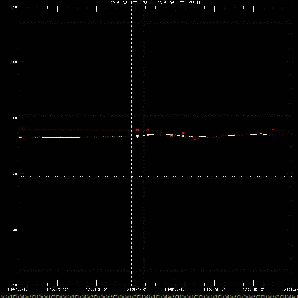Image resolution: width=298 pixels, height=298 pixels.
Task: Select x-axis label 1.466178×10⁹
Action: 214,289
